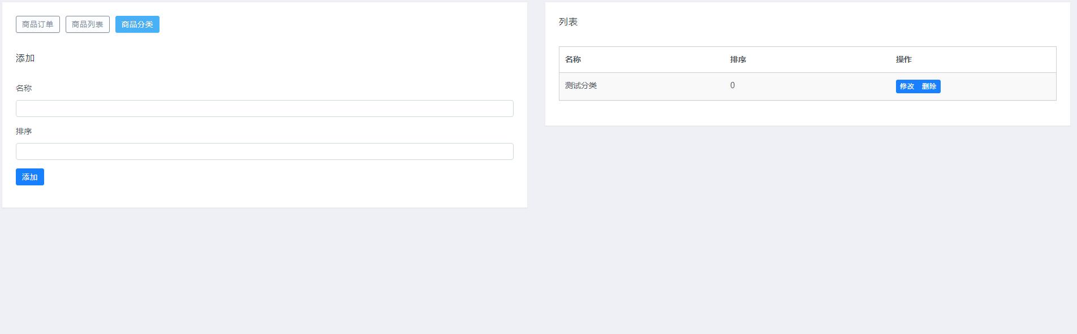Click the 排序 table column header
1077x334 pixels.
click(x=738, y=59)
